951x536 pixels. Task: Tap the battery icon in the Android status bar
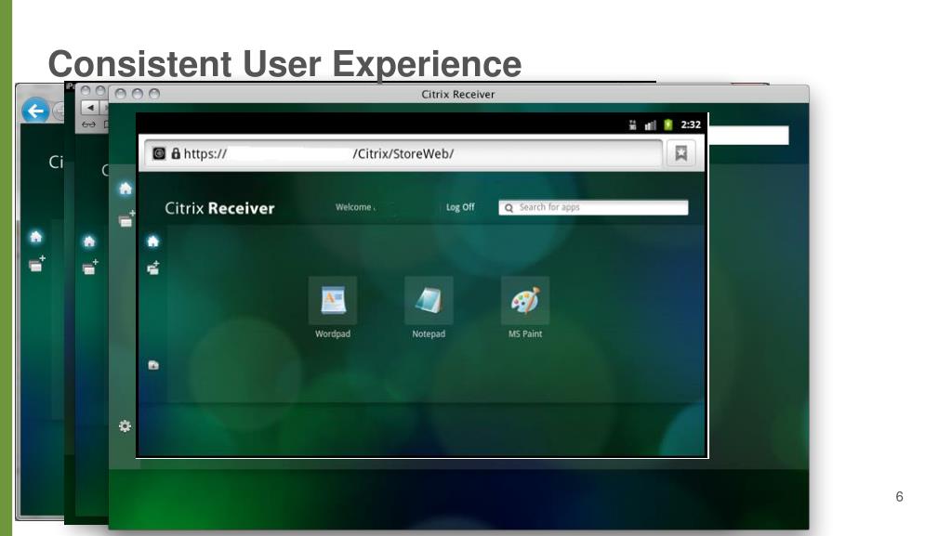click(x=667, y=124)
